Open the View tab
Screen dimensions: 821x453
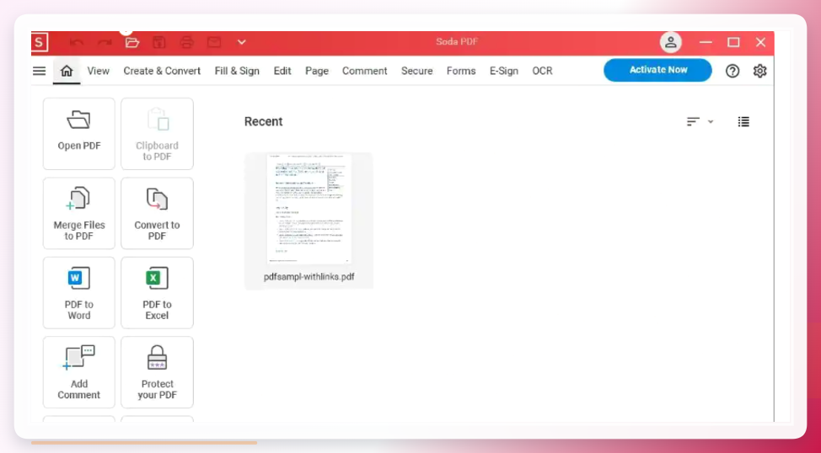pyautogui.click(x=99, y=71)
